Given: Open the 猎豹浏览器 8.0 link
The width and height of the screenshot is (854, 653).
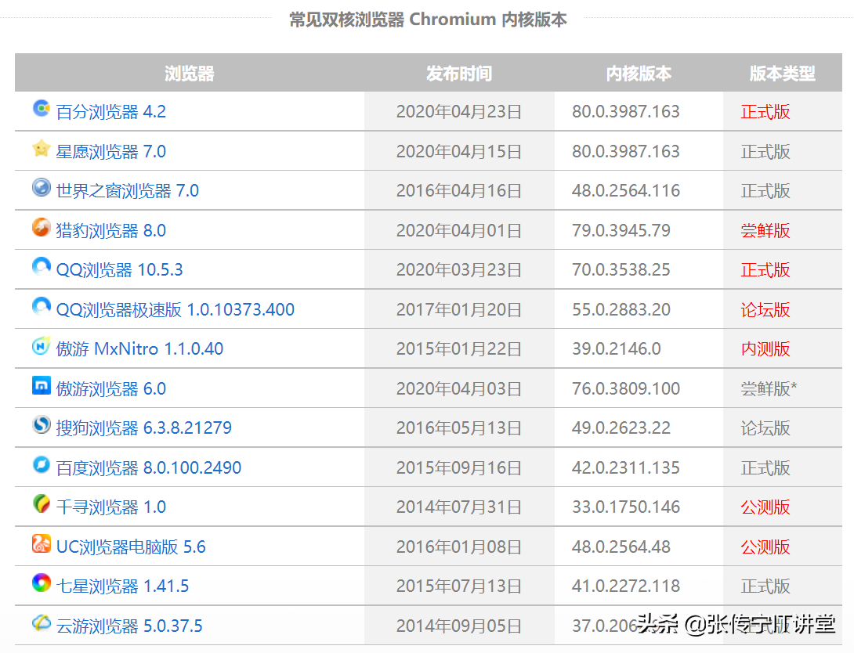Looking at the screenshot, I should click(x=111, y=230).
